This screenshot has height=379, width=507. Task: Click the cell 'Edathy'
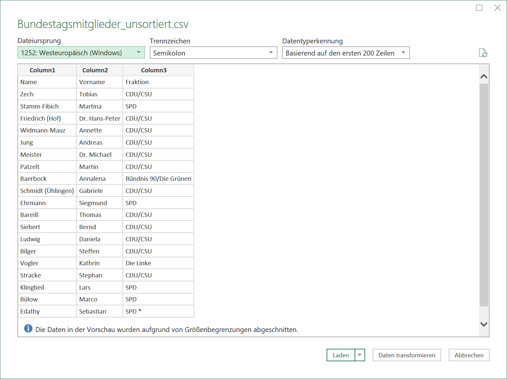[47, 311]
